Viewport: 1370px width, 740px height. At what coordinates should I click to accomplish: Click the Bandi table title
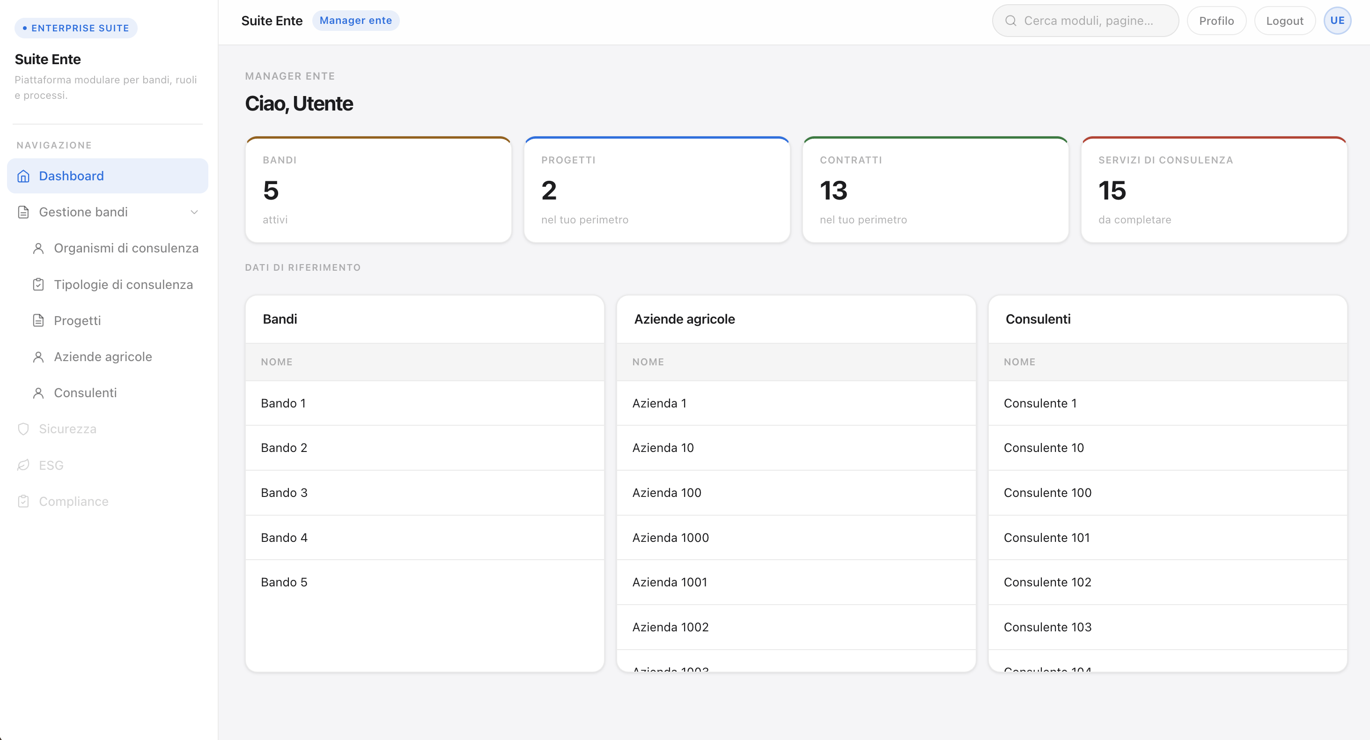tap(280, 319)
